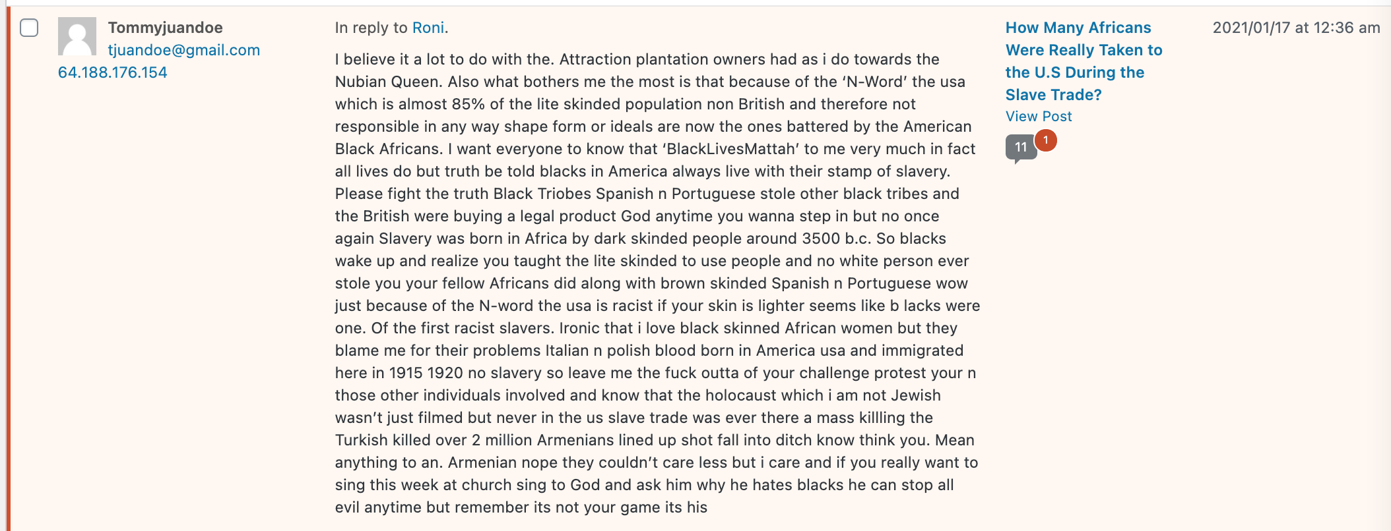1391x531 pixels.
Task: Click the comment line about 'Turkish killed over 2 million'
Action: click(x=655, y=440)
